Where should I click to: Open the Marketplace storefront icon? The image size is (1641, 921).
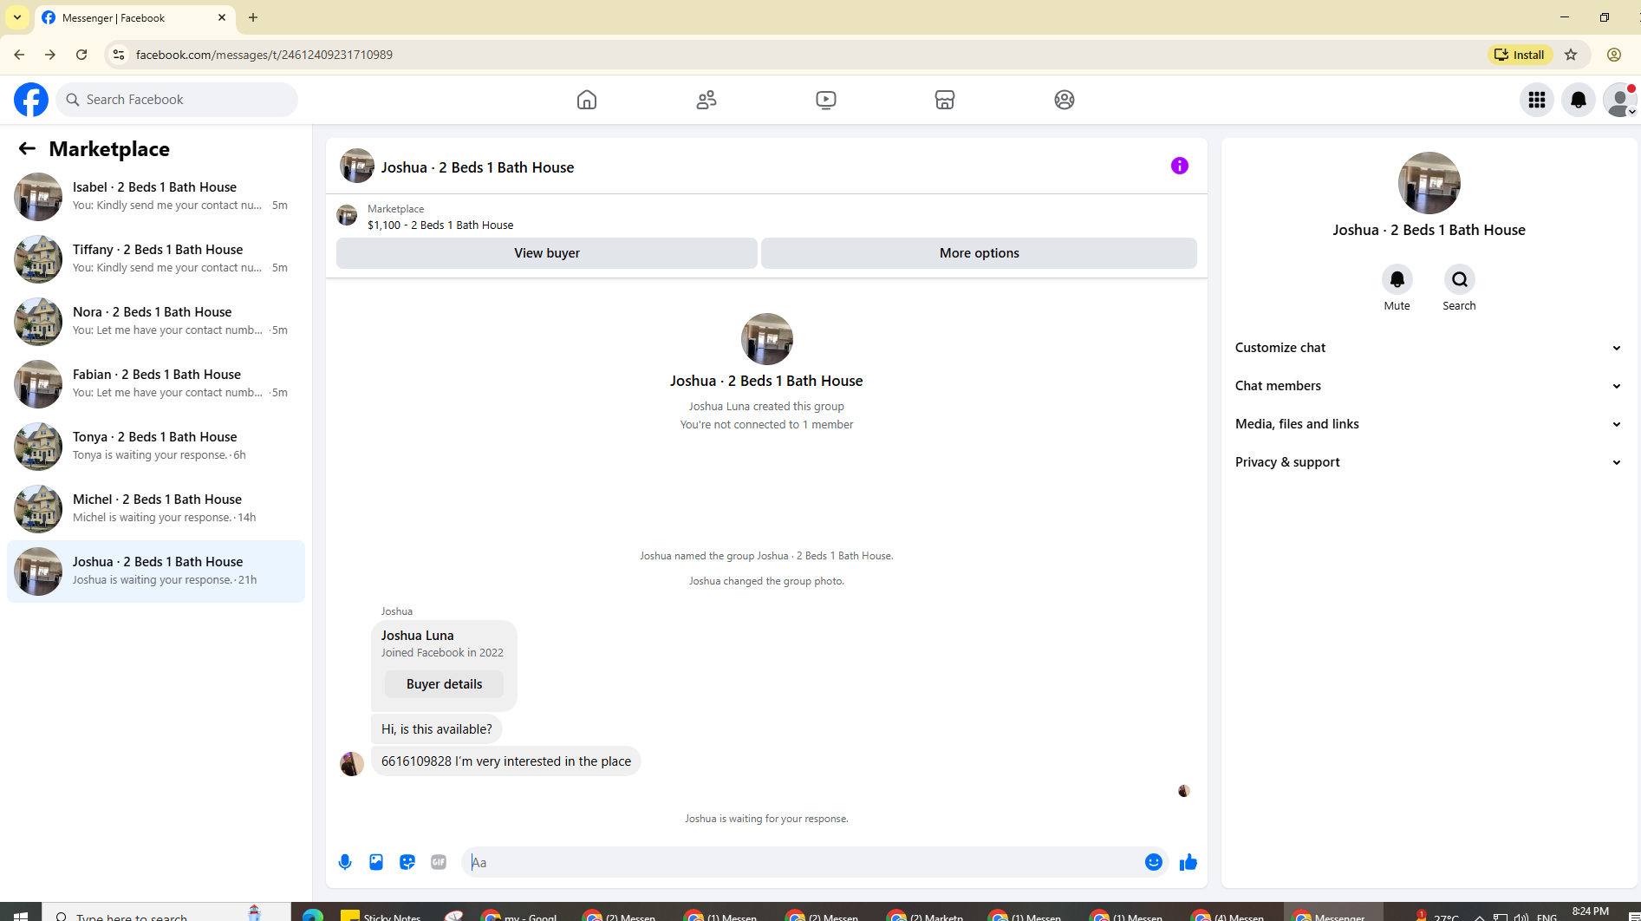(x=945, y=100)
